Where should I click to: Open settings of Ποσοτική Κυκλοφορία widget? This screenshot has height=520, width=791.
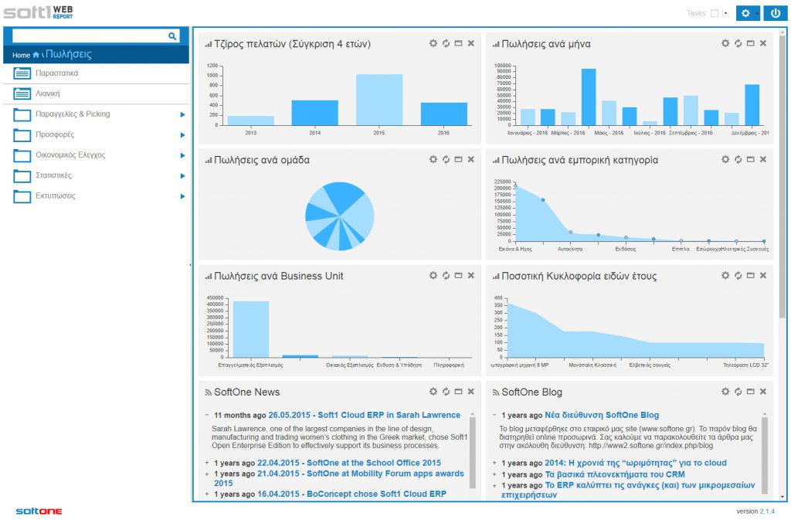[725, 275]
